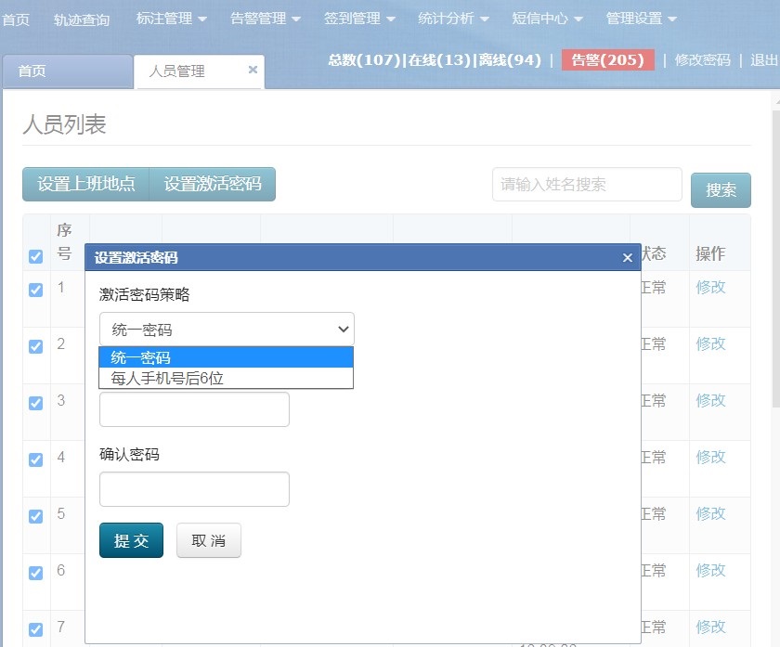Click the 在线(13) count text
780x647 pixels.
tap(439, 60)
